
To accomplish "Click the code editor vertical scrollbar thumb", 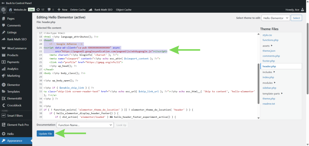I will point(258,84).
